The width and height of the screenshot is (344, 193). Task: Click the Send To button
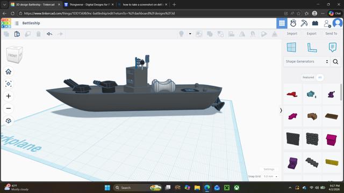pos(331,33)
